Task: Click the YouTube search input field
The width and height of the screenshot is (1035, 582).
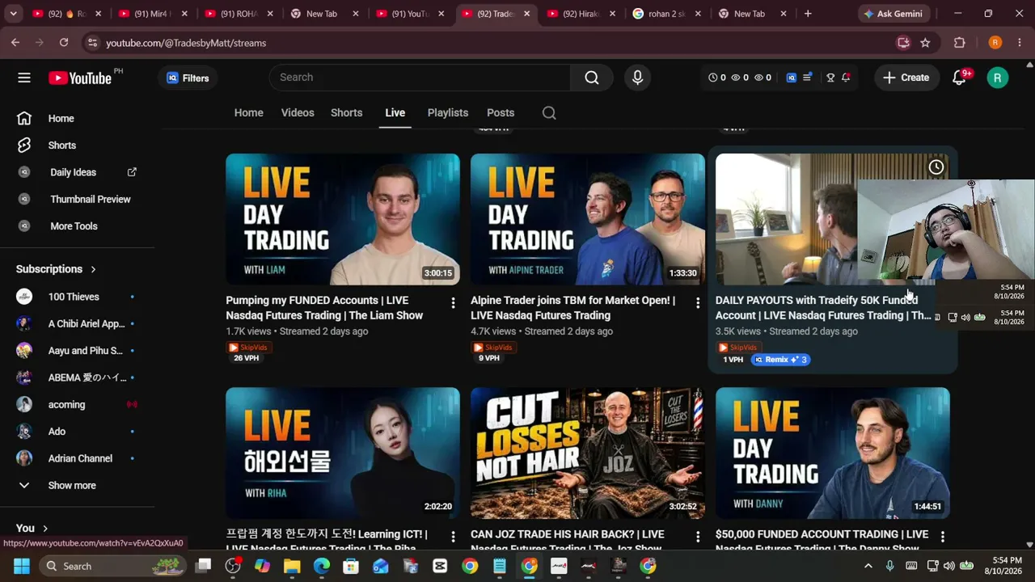Action: click(420, 78)
